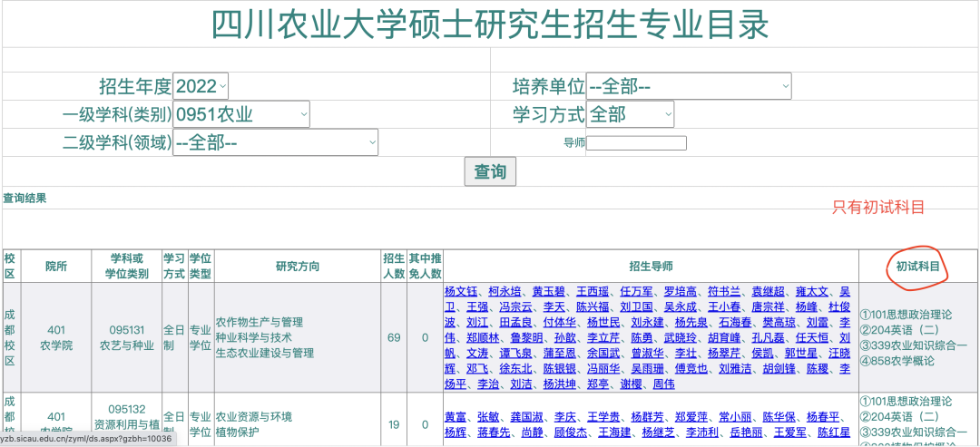Click advisor name 武晓玲

click(680, 338)
